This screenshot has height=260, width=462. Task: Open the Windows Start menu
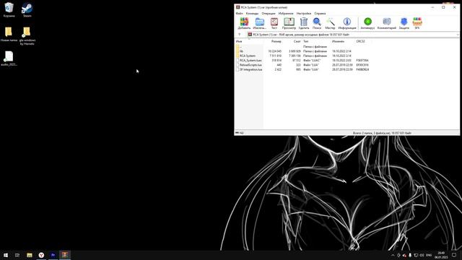[6, 255]
